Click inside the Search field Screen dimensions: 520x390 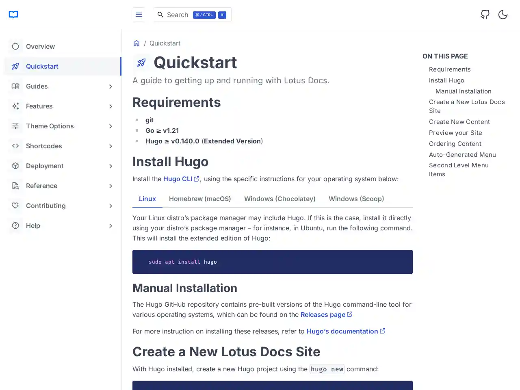[179, 15]
